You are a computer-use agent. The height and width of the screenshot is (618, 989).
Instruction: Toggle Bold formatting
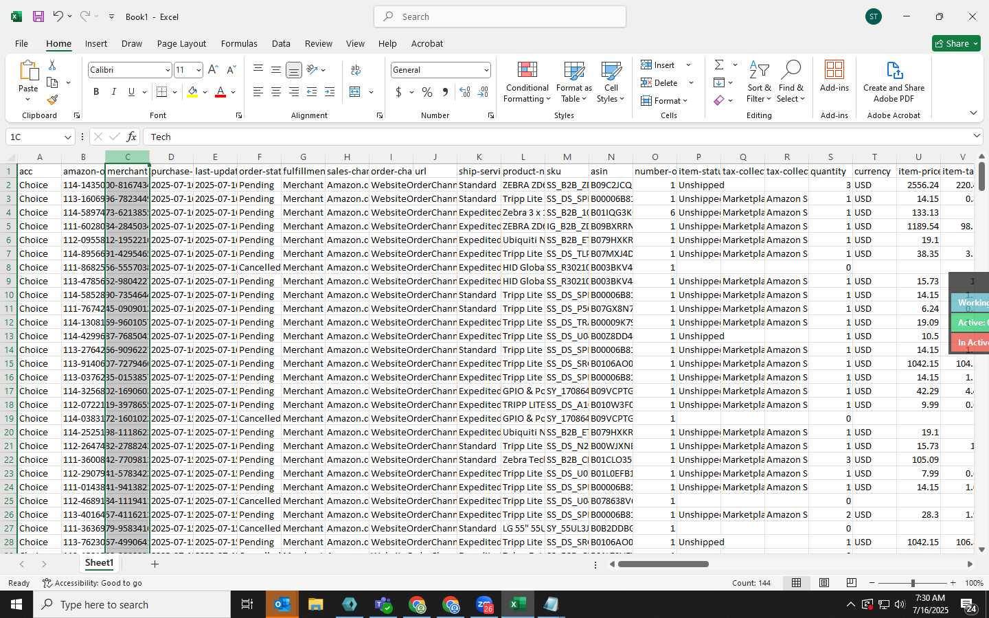[96, 92]
